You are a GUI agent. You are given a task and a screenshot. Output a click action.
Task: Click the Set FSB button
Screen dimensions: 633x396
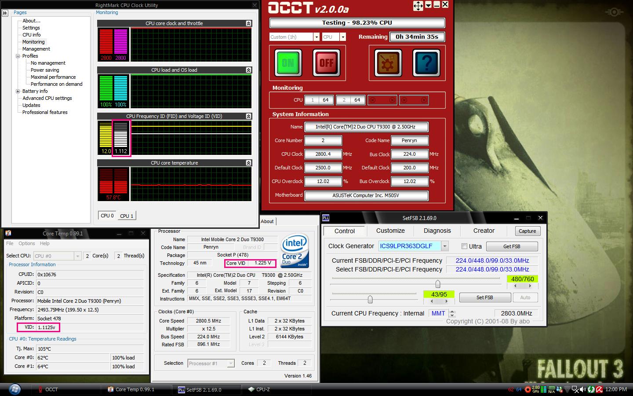484,297
